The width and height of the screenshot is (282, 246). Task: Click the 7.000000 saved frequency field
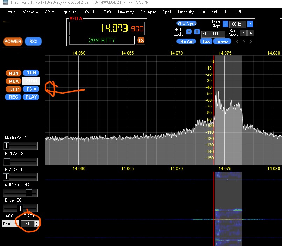pos(213,34)
